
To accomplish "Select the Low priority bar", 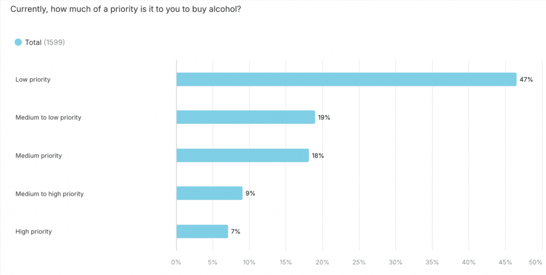I will pos(346,79).
